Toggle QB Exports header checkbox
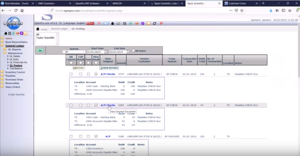 point(71,63)
